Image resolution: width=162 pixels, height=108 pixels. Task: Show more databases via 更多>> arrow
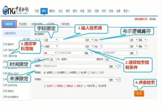coord(127,11)
